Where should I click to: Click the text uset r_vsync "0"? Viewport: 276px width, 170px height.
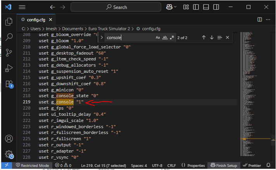point(59,157)
